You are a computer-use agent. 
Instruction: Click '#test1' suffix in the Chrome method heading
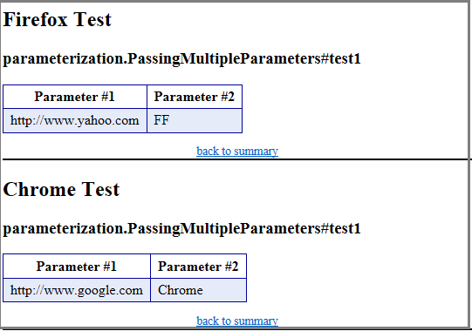coord(340,228)
